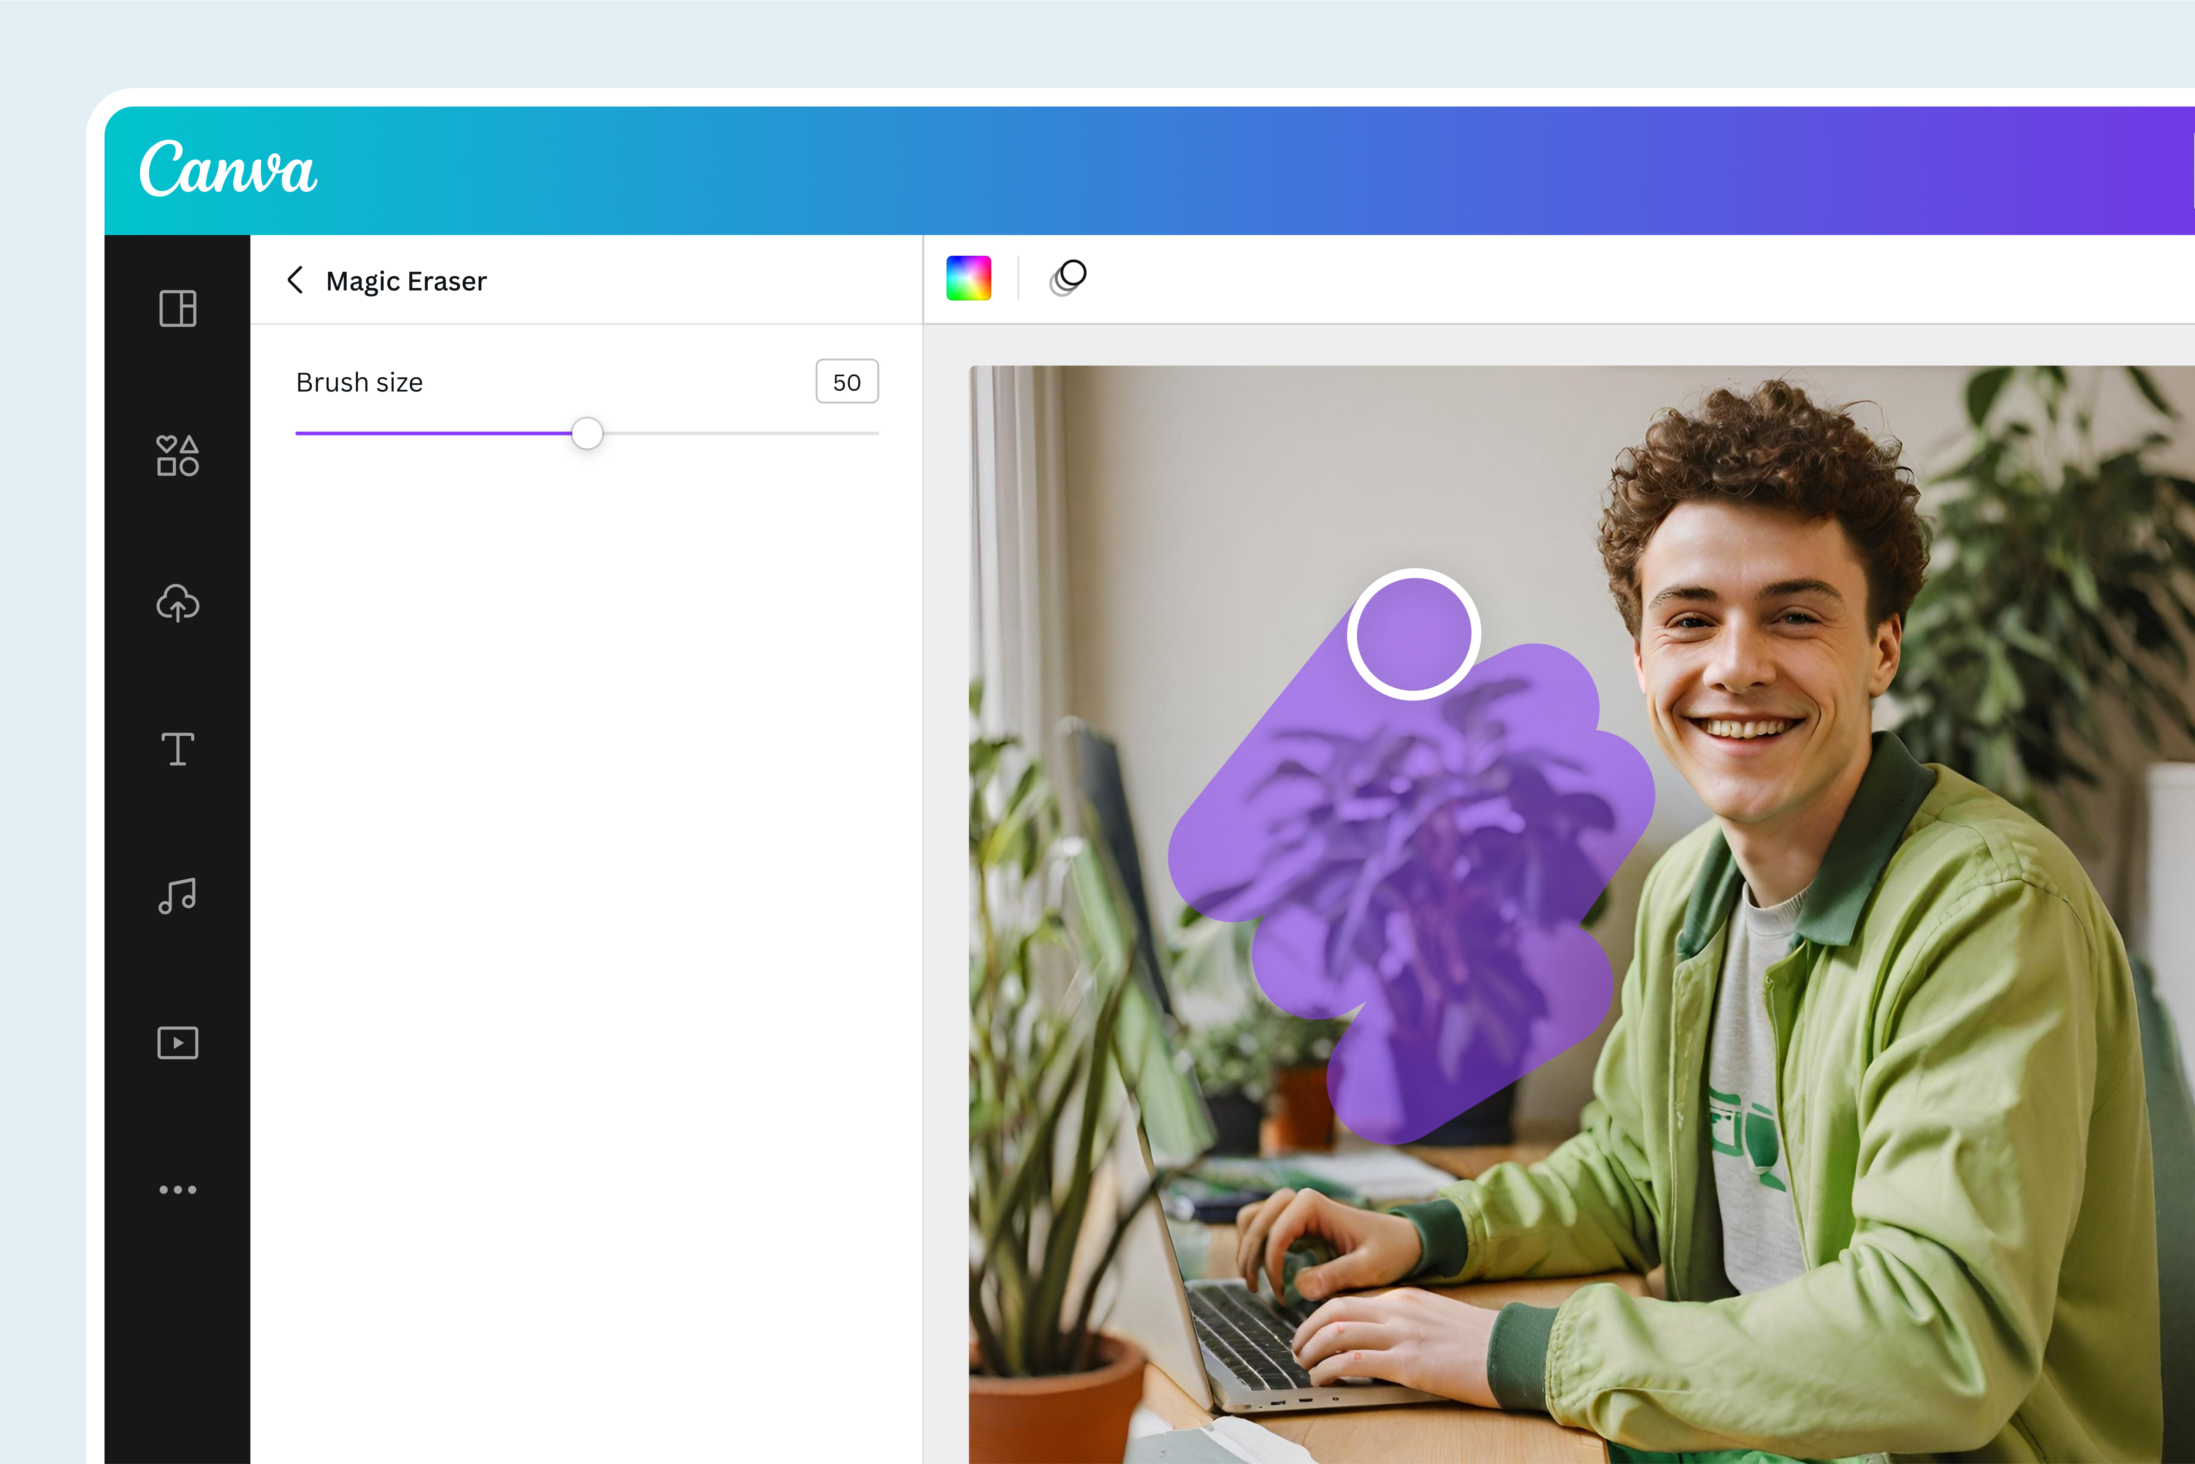
Task: Select the Elements panel icon
Action: coord(177,456)
